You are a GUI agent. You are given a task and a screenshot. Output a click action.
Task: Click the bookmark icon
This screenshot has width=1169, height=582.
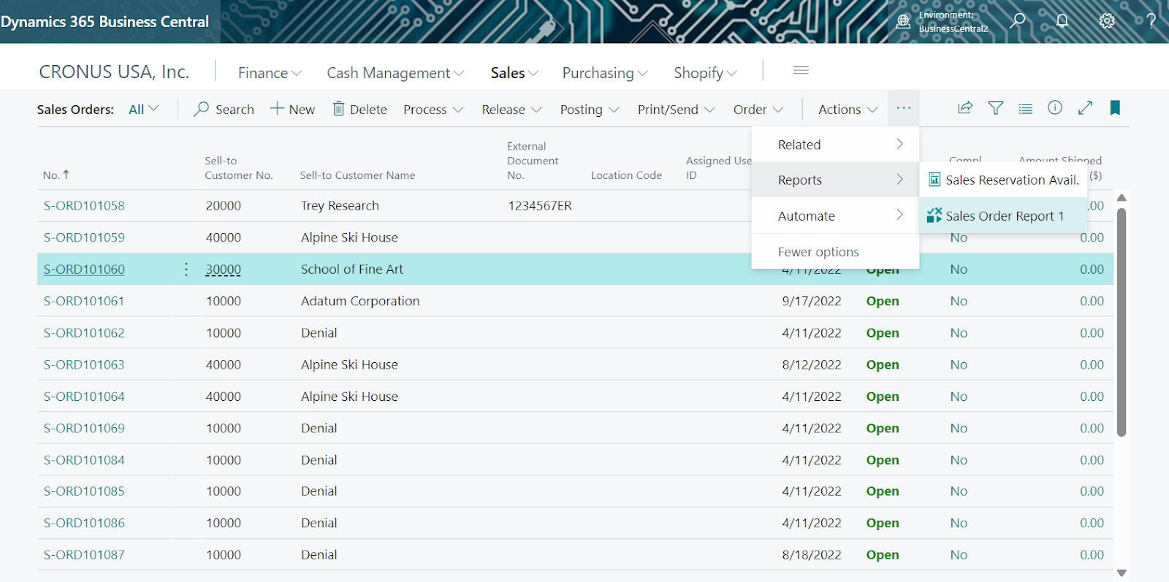click(1115, 108)
